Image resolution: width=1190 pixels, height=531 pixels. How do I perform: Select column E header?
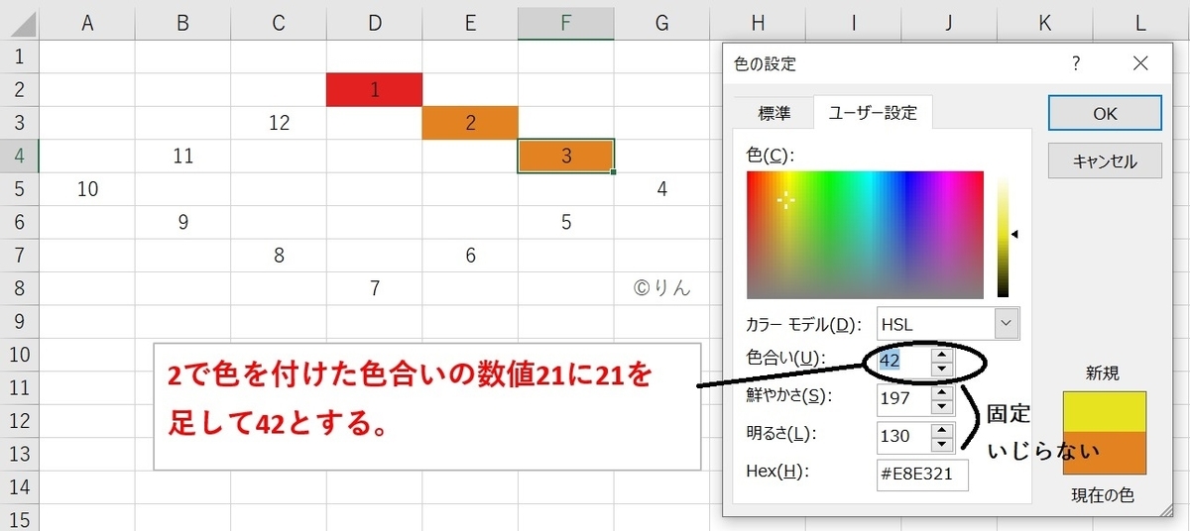[x=470, y=22]
